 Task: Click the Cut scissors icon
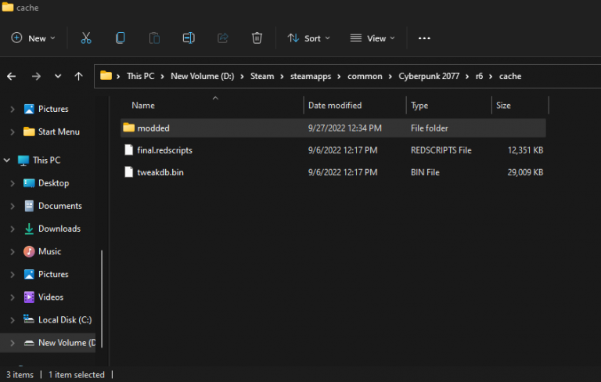point(86,38)
